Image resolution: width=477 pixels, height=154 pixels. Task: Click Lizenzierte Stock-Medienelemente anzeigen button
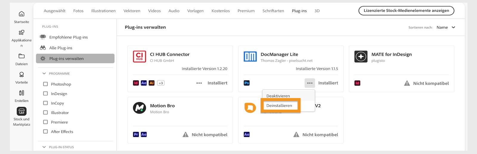click(406, 11)
